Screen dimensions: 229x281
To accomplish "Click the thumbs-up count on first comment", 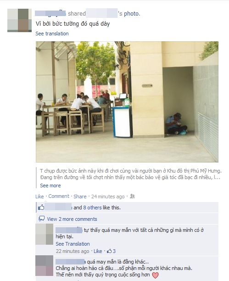I will click(x=111, y=251).
